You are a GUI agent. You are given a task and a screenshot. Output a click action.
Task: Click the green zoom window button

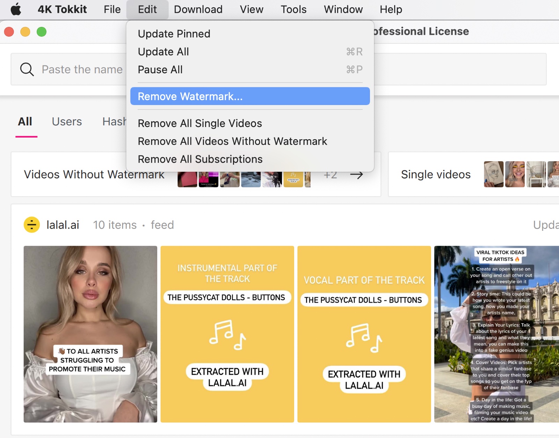pyautogui.click(x=42, y=32)
